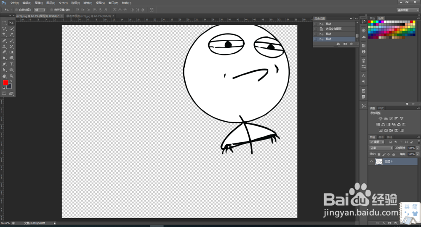Select the Hand tool

[x=4, y=76]
